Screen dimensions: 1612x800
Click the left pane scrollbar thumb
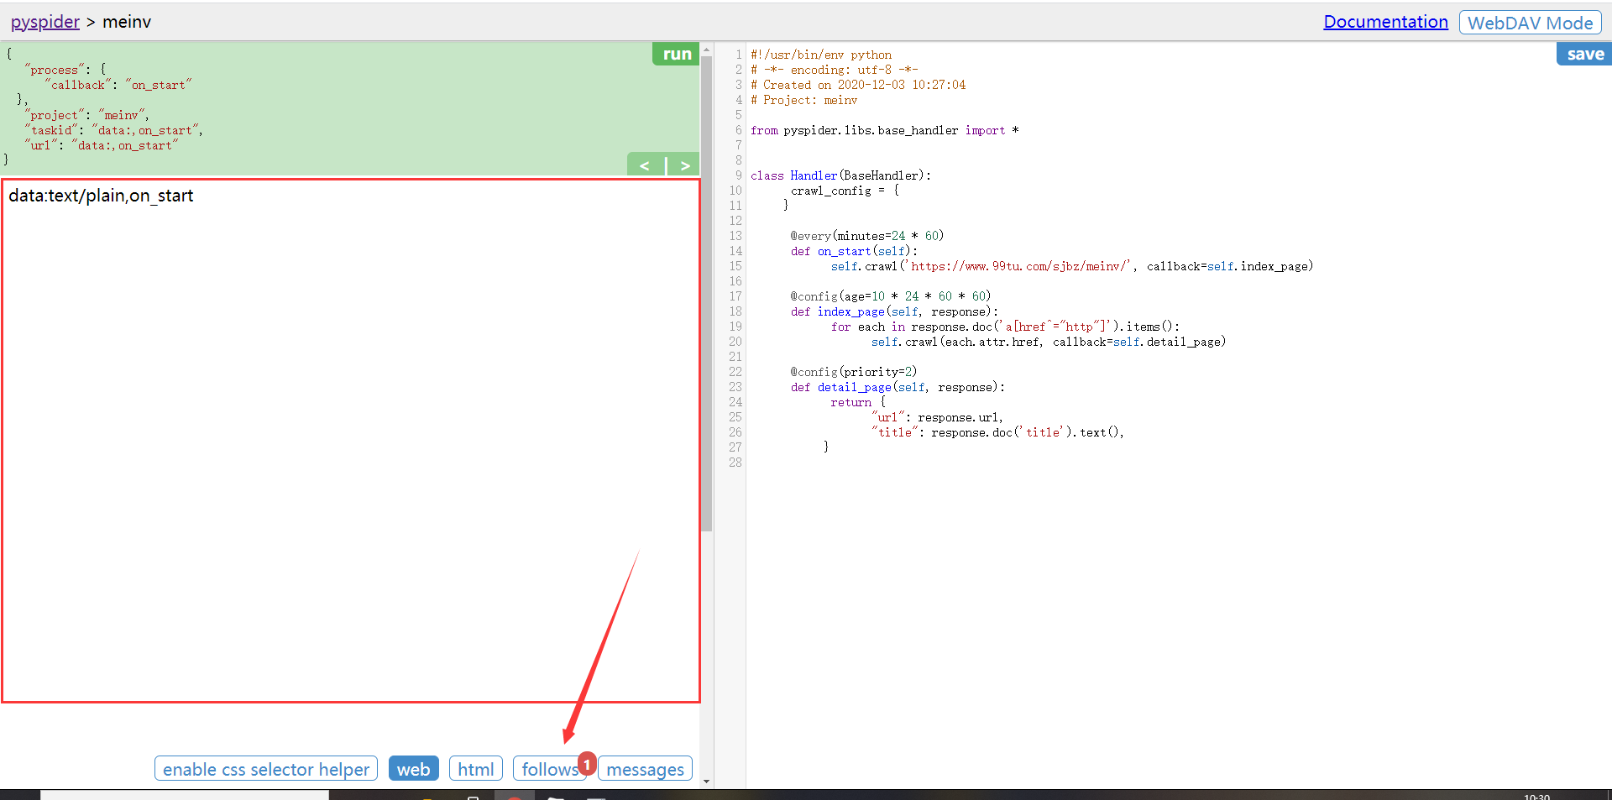tap(707, 294)
